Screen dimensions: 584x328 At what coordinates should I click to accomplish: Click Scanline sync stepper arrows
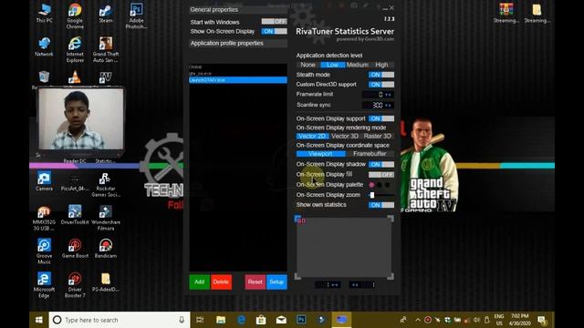[389, 106]
